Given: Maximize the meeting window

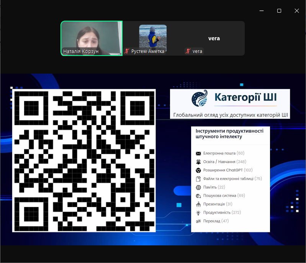Looking at the screenshot, I should click(x=279, y=11).
